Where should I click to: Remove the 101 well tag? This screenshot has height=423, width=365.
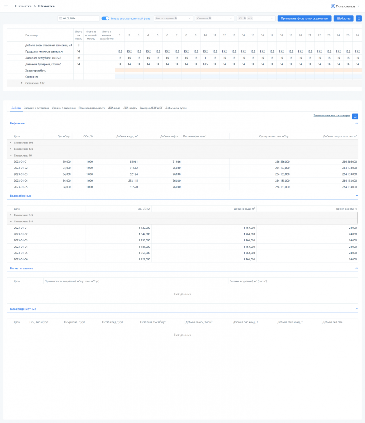pos(244,18)
